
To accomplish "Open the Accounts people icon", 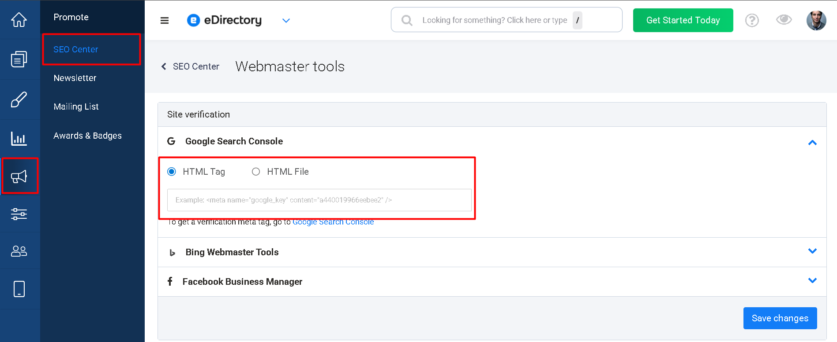I will 19,251.
